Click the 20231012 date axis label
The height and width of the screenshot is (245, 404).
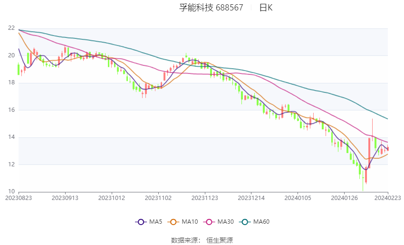tap(112, 198)
